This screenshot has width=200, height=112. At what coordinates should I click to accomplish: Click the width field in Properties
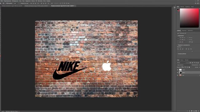point(183,38)
